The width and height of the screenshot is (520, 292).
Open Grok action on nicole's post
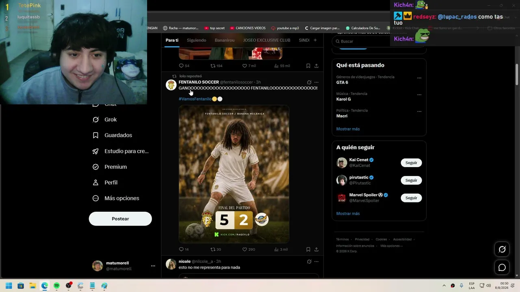click(309, 262)
